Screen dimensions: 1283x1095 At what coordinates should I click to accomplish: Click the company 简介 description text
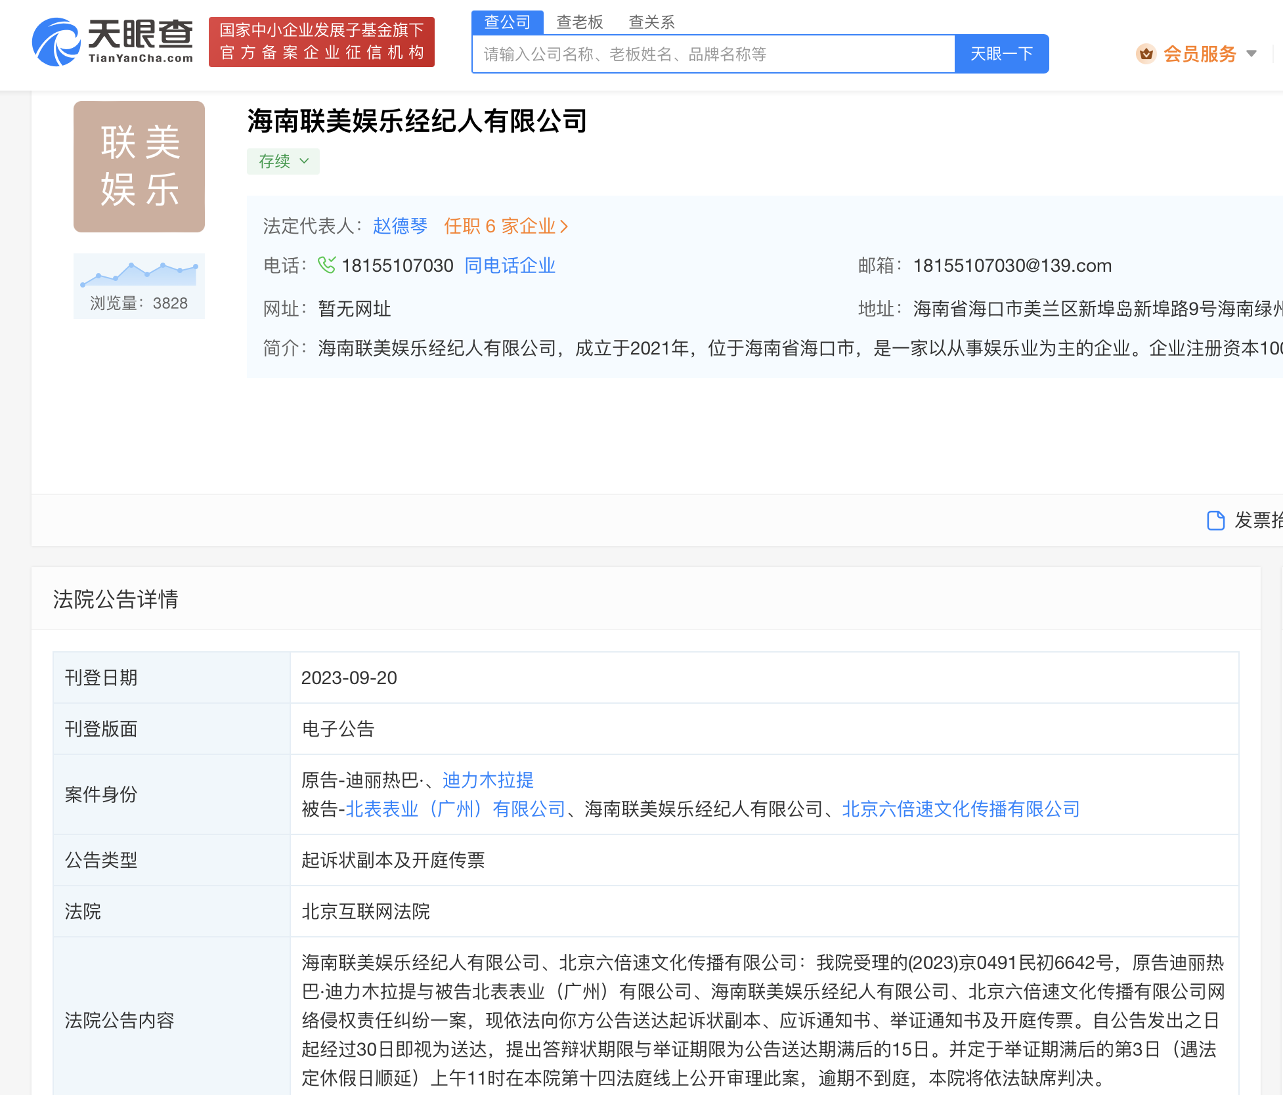pyautogui.click(x=800, y=348)
